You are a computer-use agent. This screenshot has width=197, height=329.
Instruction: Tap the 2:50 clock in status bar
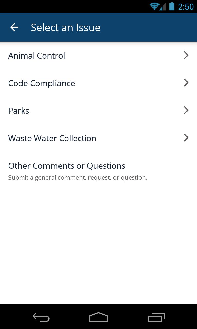click(186, 7)
